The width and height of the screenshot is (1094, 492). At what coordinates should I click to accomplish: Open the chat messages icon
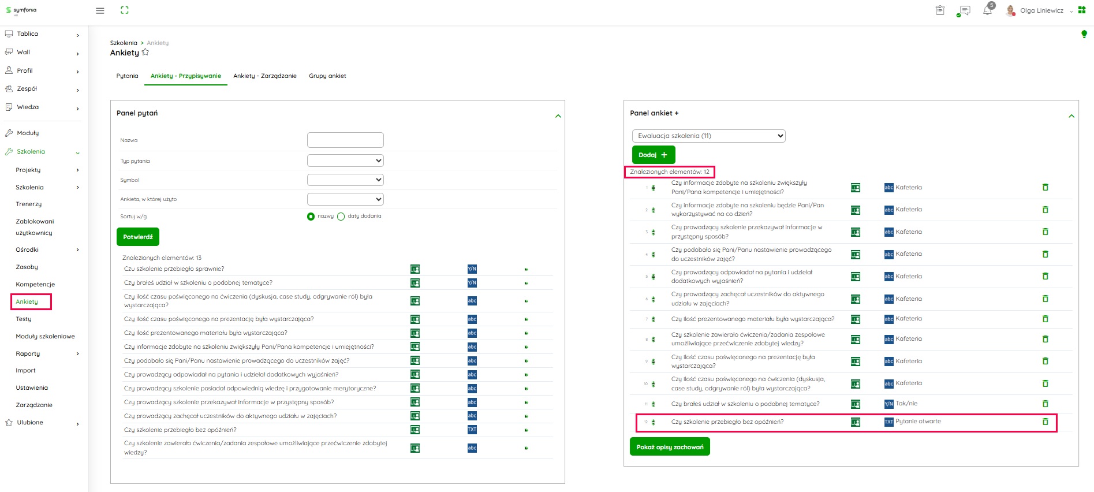point(964,11)
